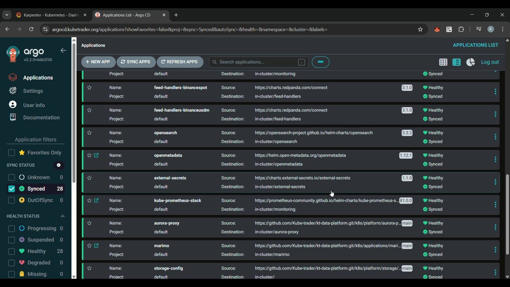Open the summary pie chart view

[471, 62]
